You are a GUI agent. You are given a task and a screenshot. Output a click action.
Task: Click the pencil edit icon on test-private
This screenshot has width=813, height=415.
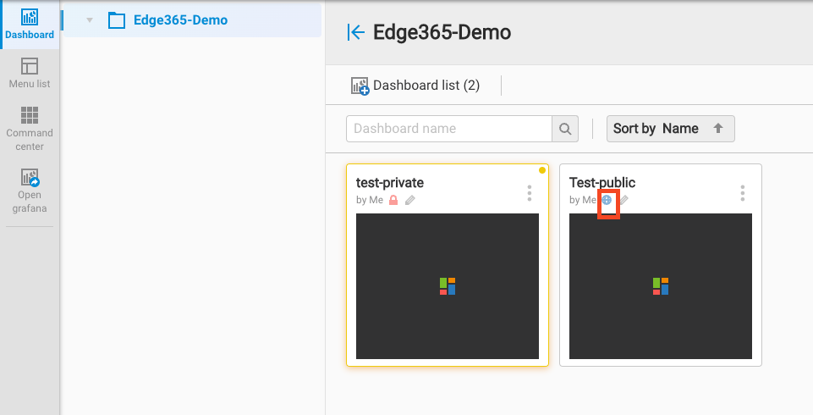click(410, 200)
